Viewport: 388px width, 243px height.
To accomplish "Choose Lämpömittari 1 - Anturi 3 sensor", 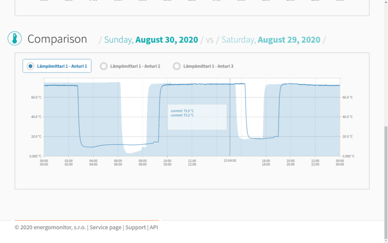I will tap(203, 66).
